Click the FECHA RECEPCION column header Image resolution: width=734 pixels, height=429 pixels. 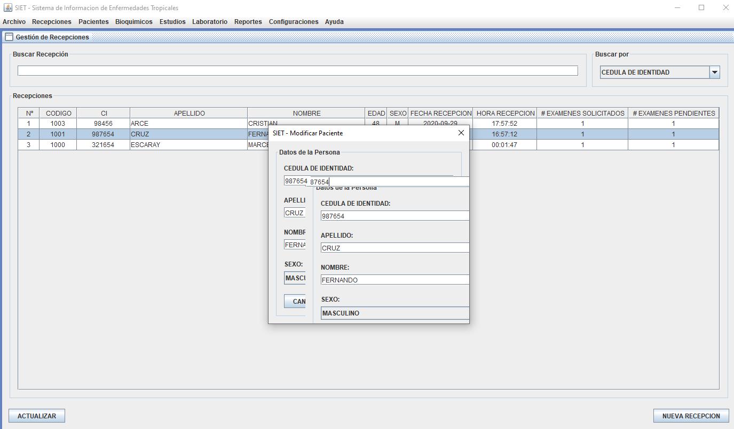point(441,113)
